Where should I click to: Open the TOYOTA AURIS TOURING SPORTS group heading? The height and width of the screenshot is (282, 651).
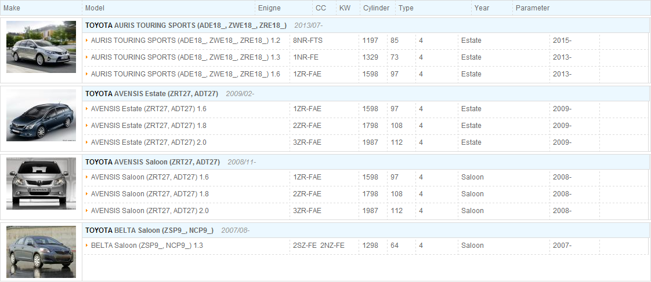coord(186,25)
